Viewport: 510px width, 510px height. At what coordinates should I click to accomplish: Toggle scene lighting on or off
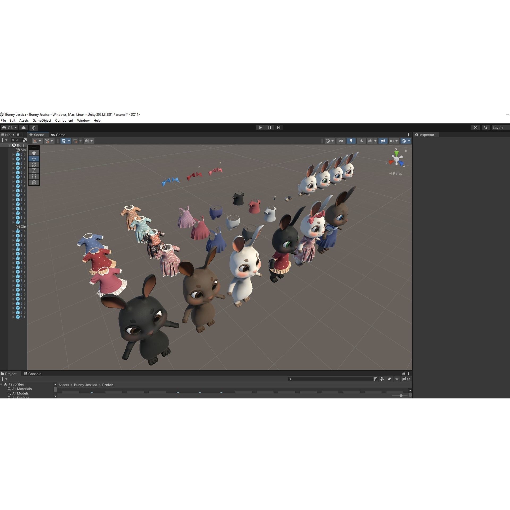(351, 141)
